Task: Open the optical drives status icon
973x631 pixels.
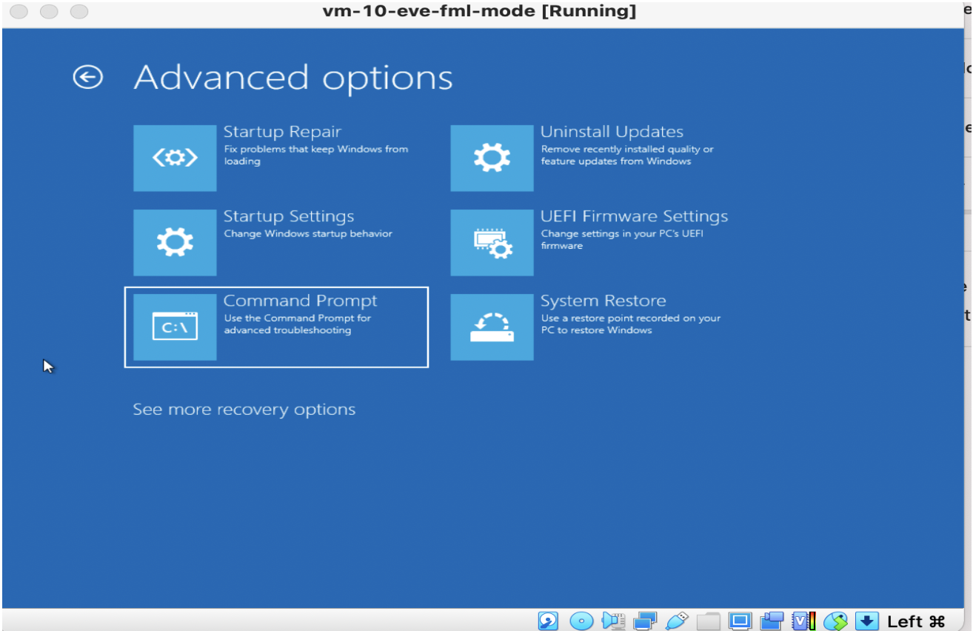Action: click(582, 621)
